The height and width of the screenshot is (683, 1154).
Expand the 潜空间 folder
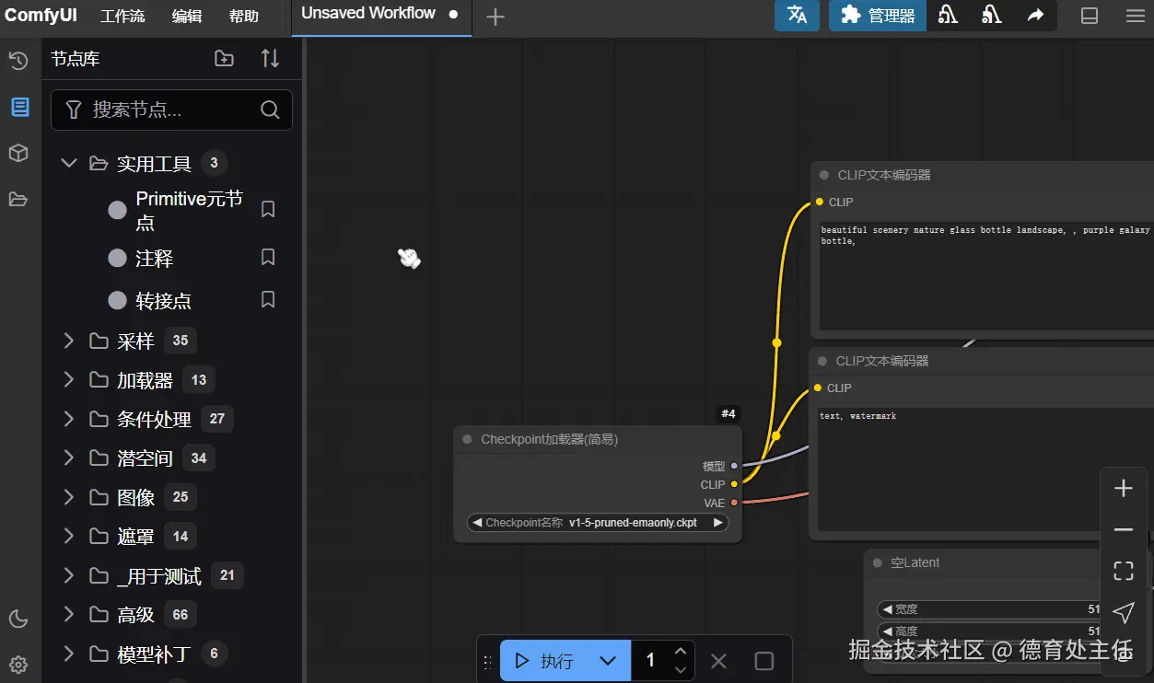[x=68, y=458]
